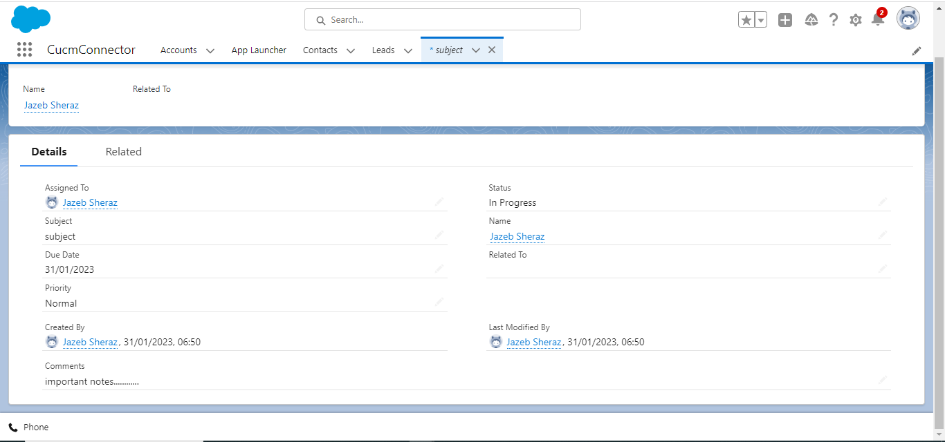Open the Leads tab dropdown
The height and width of the screenshot is (442, 945).
point(408,50)
